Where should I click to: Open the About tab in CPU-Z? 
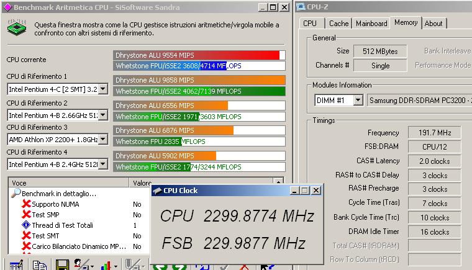click(x=433, y=23)
